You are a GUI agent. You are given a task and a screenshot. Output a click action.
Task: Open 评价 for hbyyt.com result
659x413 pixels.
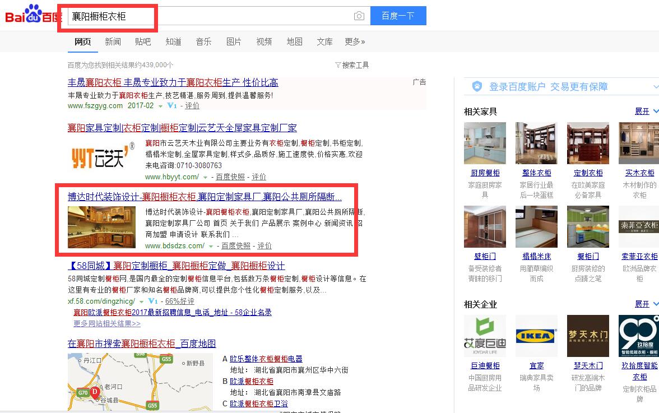(259, 177)
